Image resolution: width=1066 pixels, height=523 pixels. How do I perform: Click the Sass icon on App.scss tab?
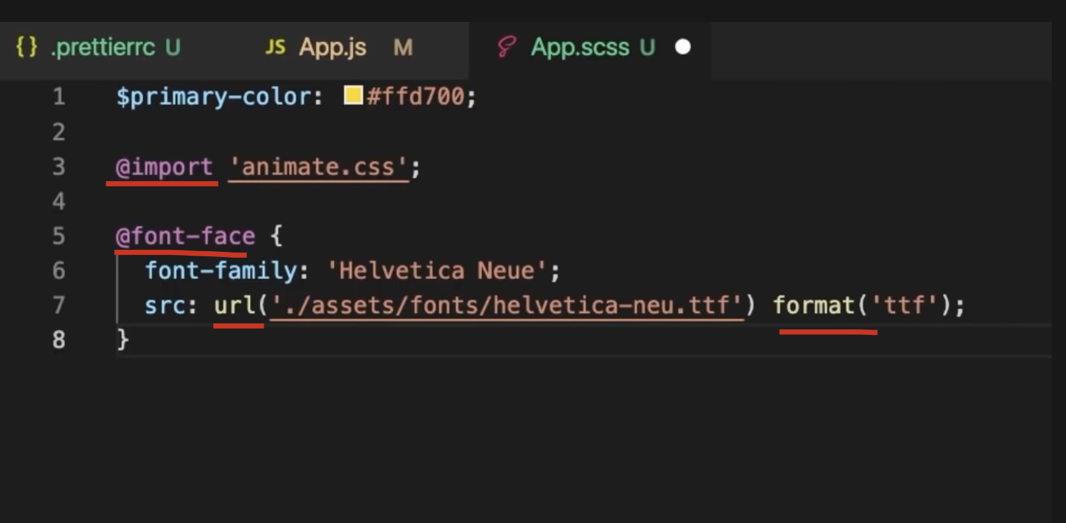[506, 47]
